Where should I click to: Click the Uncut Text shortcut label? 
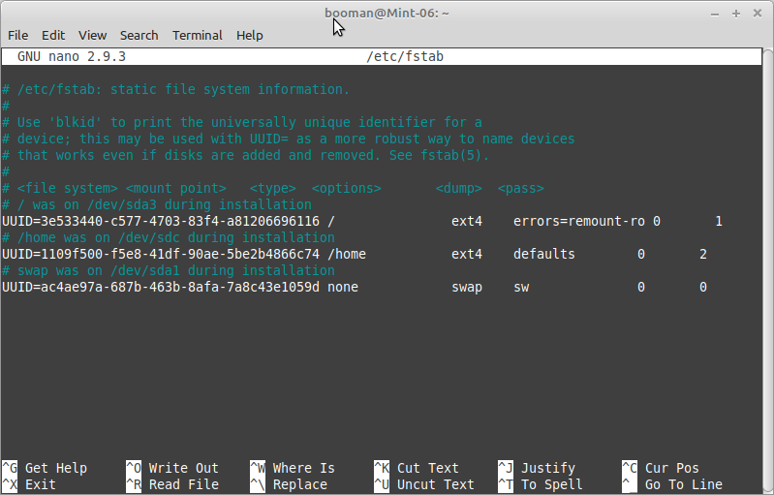coord(435,484)
